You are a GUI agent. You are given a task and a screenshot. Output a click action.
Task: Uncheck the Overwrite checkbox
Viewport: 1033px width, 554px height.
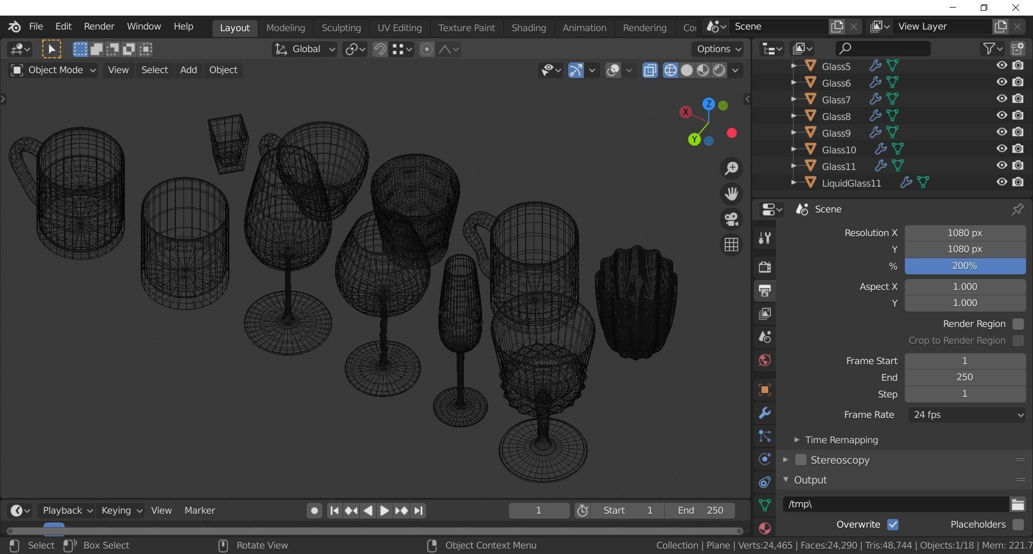tap(893, 524)
